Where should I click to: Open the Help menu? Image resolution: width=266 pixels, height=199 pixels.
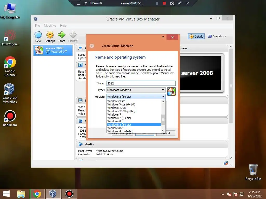point(63,26)
